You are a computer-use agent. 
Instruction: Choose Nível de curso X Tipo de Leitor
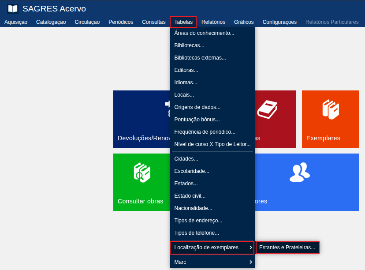click(212, 144)
